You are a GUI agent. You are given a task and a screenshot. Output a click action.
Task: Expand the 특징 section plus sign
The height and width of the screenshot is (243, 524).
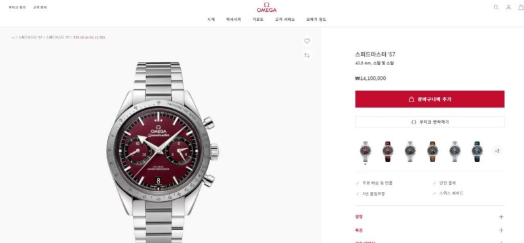(501, 230)
